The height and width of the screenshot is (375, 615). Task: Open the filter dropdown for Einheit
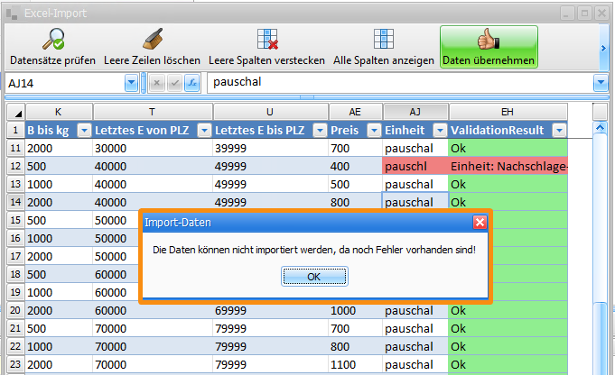tap(440, 130)
